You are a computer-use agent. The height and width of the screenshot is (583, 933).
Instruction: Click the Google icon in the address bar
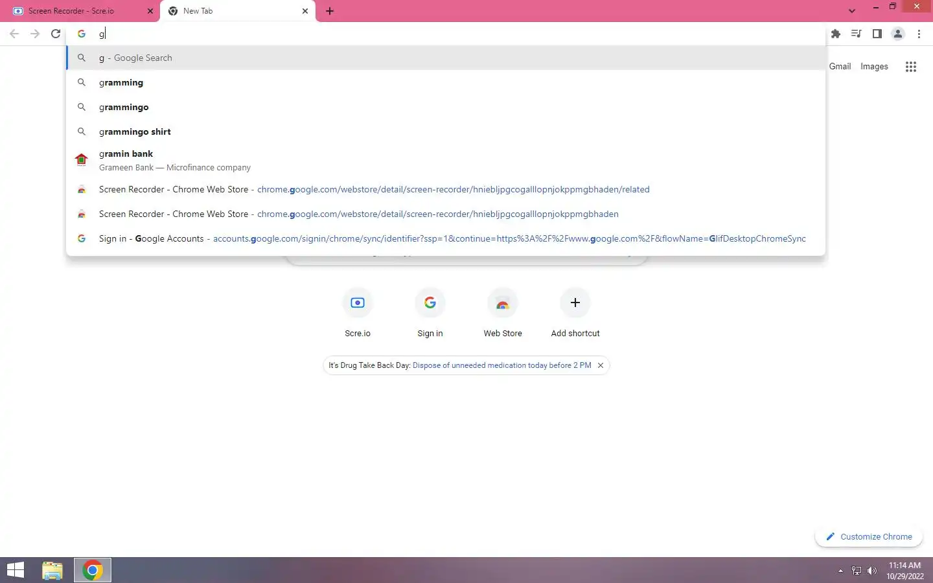click(82, 34)
